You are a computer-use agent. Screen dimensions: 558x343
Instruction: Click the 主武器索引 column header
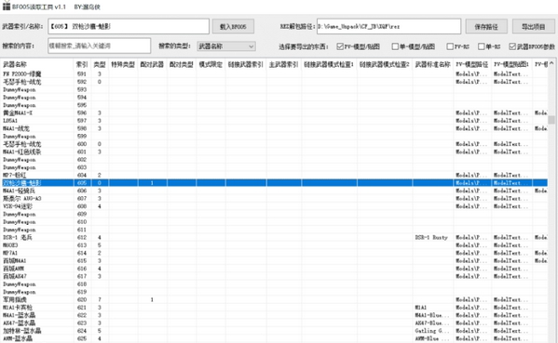pos(284,64)
